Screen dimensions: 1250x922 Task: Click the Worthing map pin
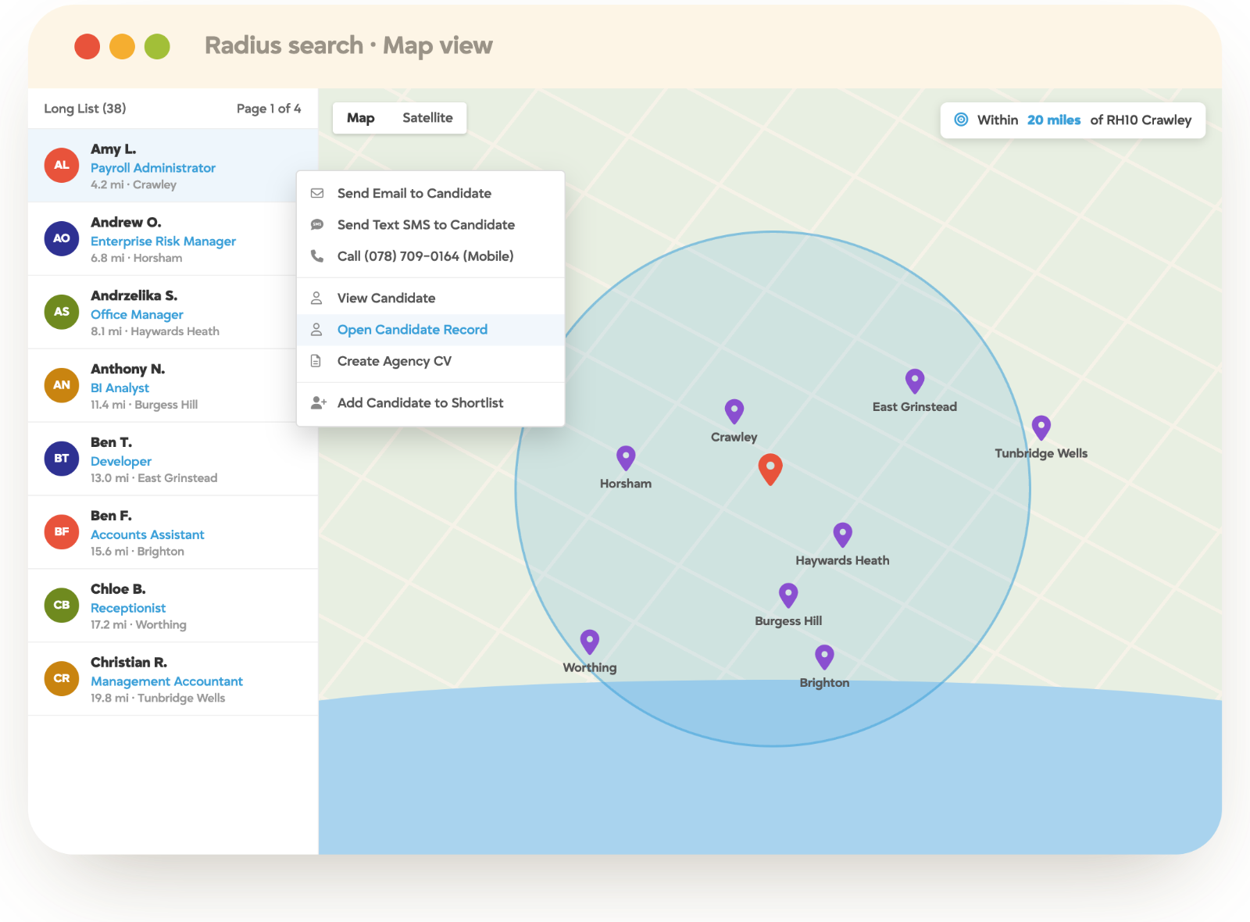tap(590, 642)
